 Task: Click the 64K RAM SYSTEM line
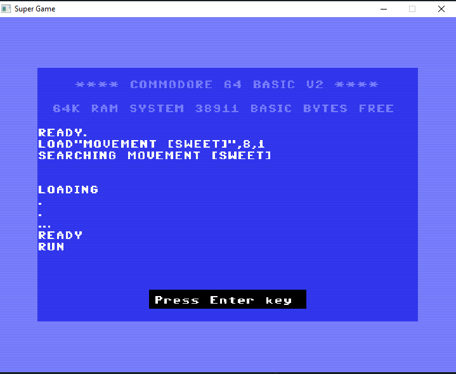tap(223, 108)
